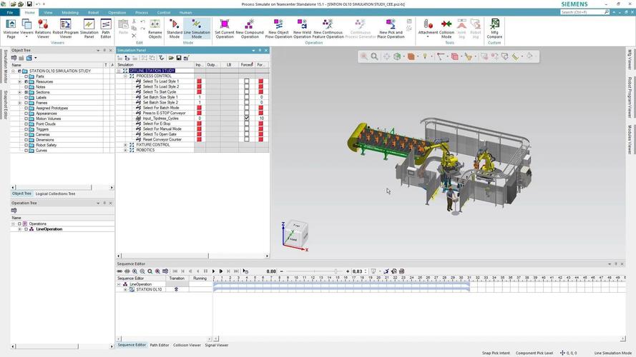
Task: Zoom out on the Sequence Editor
Action: pos(142,271)
